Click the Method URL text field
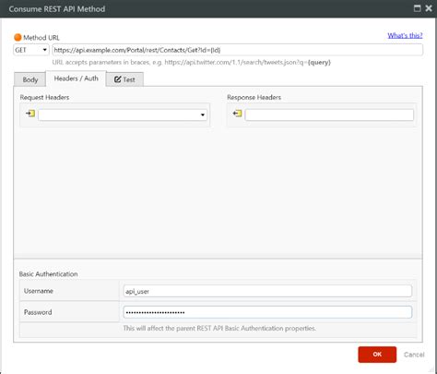Image resolution: width=437 pixels, height=374 pixels. (x=237, y=50)
